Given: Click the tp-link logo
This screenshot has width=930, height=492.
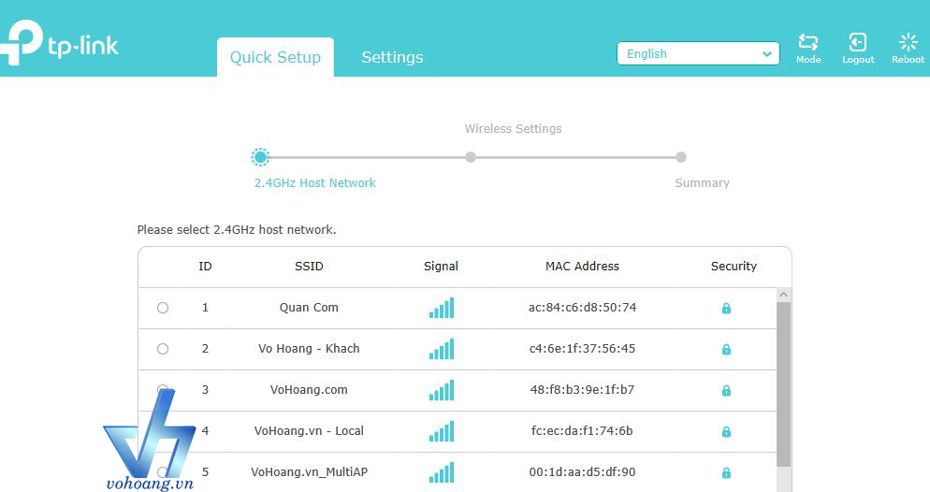Looking at the screenshot, I should click(x=59, y=43).
